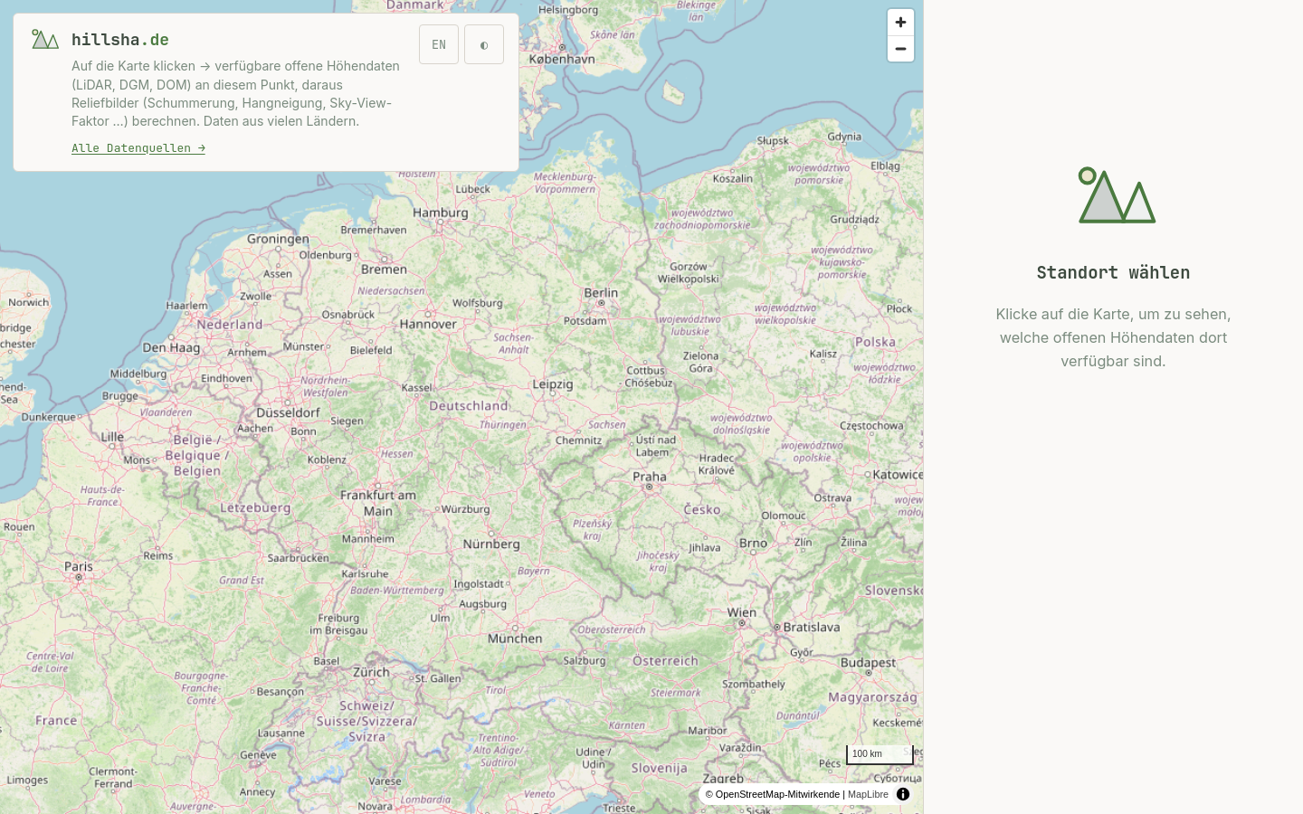Click Česko country label on map

point(702,509)
